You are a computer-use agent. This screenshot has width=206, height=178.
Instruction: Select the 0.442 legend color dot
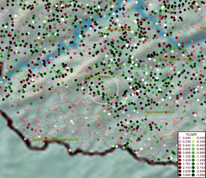[180, 145]
